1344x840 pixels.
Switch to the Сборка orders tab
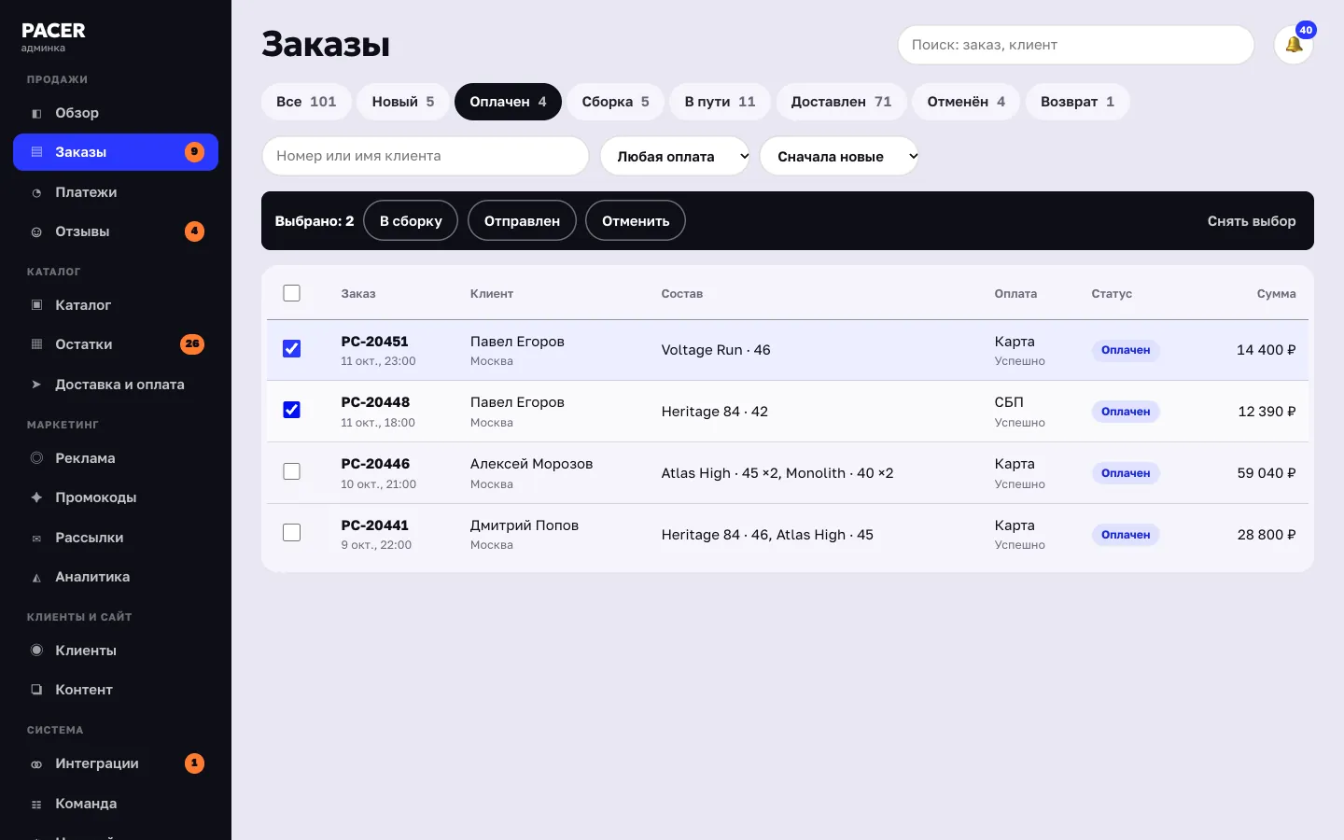point(615,102)
